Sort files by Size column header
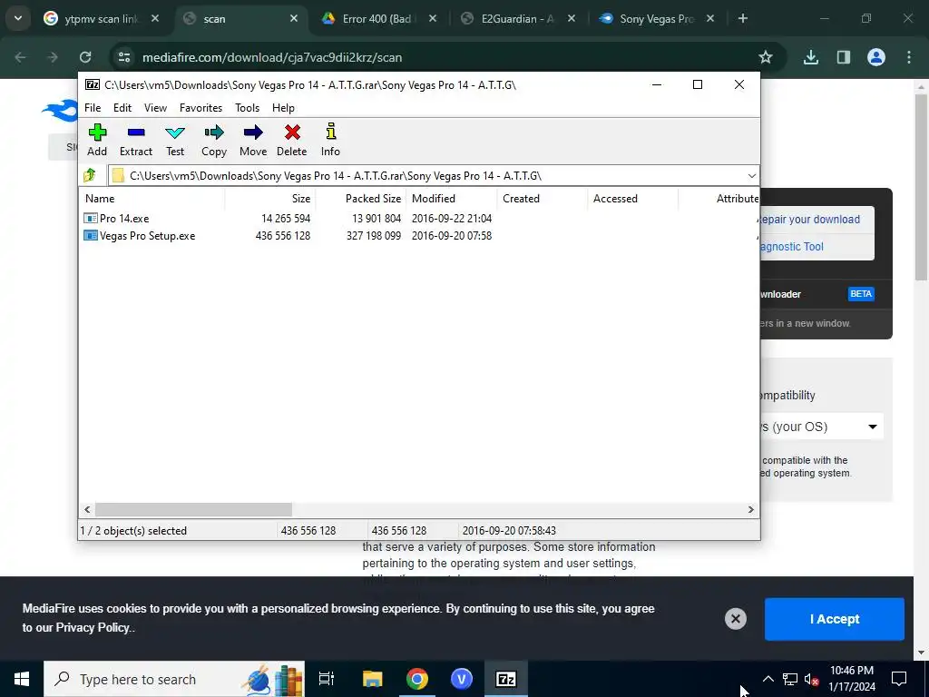This screenshot has width=929, height=697. point(270,199)
